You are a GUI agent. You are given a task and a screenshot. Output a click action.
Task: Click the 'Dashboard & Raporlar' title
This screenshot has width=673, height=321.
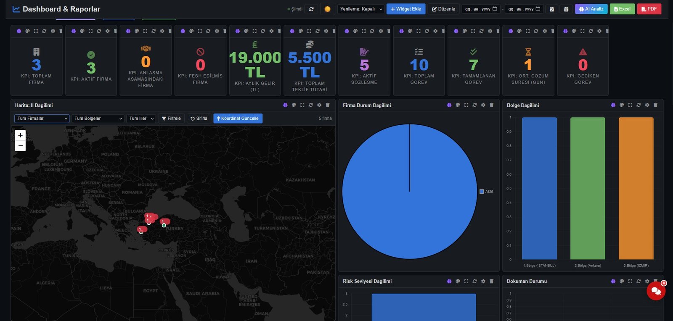click(61, 9)
